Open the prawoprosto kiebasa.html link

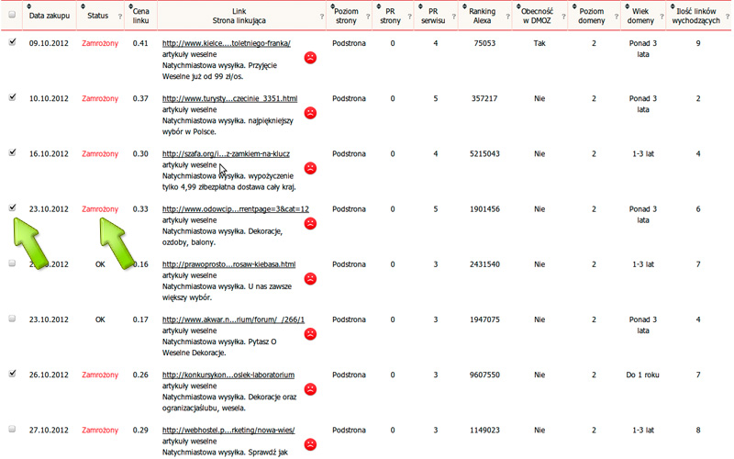[228, 264]
